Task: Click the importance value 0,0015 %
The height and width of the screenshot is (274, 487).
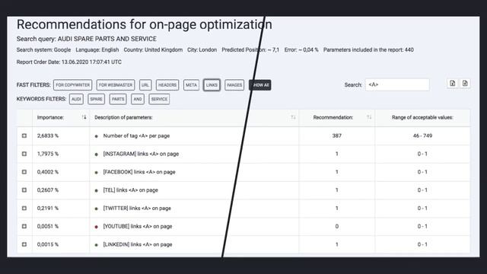Action: click(x=48, y=244)
